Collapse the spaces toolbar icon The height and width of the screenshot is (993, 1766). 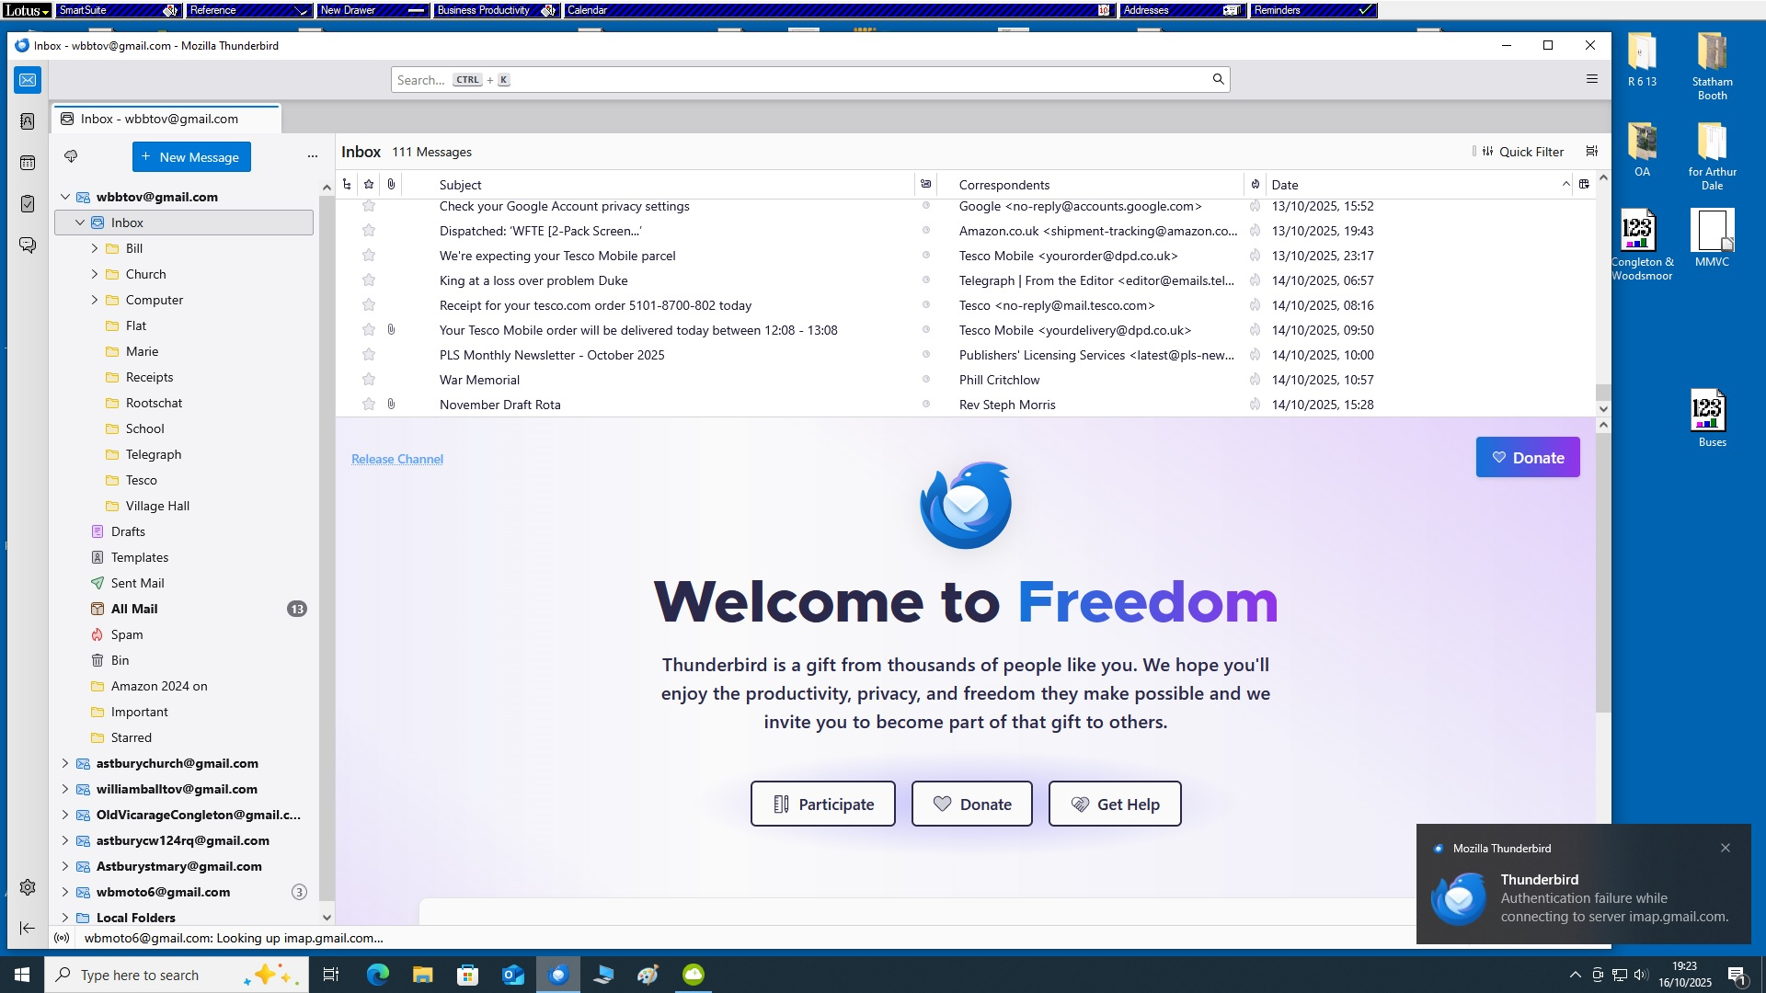pos(28,928)
